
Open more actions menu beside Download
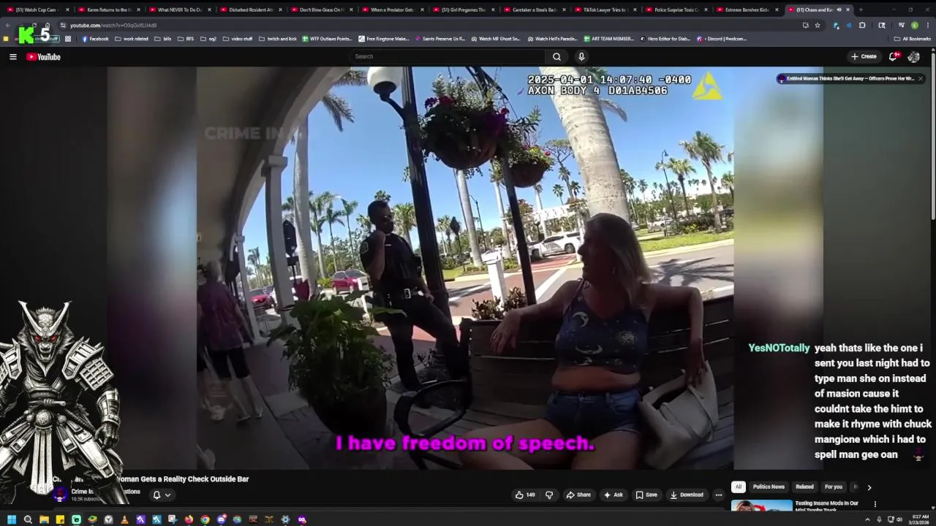(718, 495)
